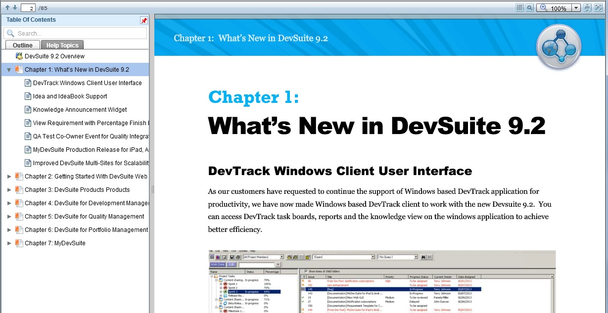
Task: Unpin the Table Of Contents panel
Action: click(144, 20)
